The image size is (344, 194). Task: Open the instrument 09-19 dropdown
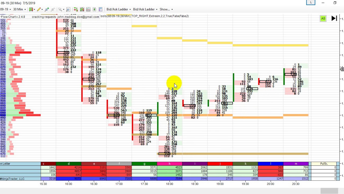[5, 9]
